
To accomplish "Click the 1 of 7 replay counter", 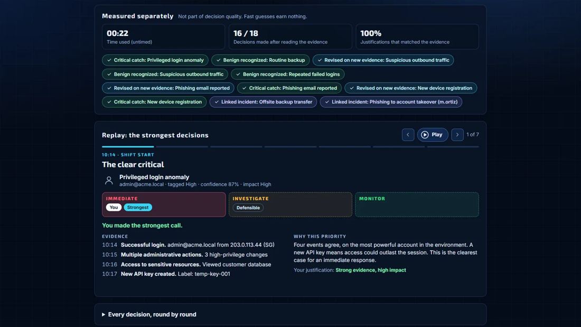I will [472, 135].
